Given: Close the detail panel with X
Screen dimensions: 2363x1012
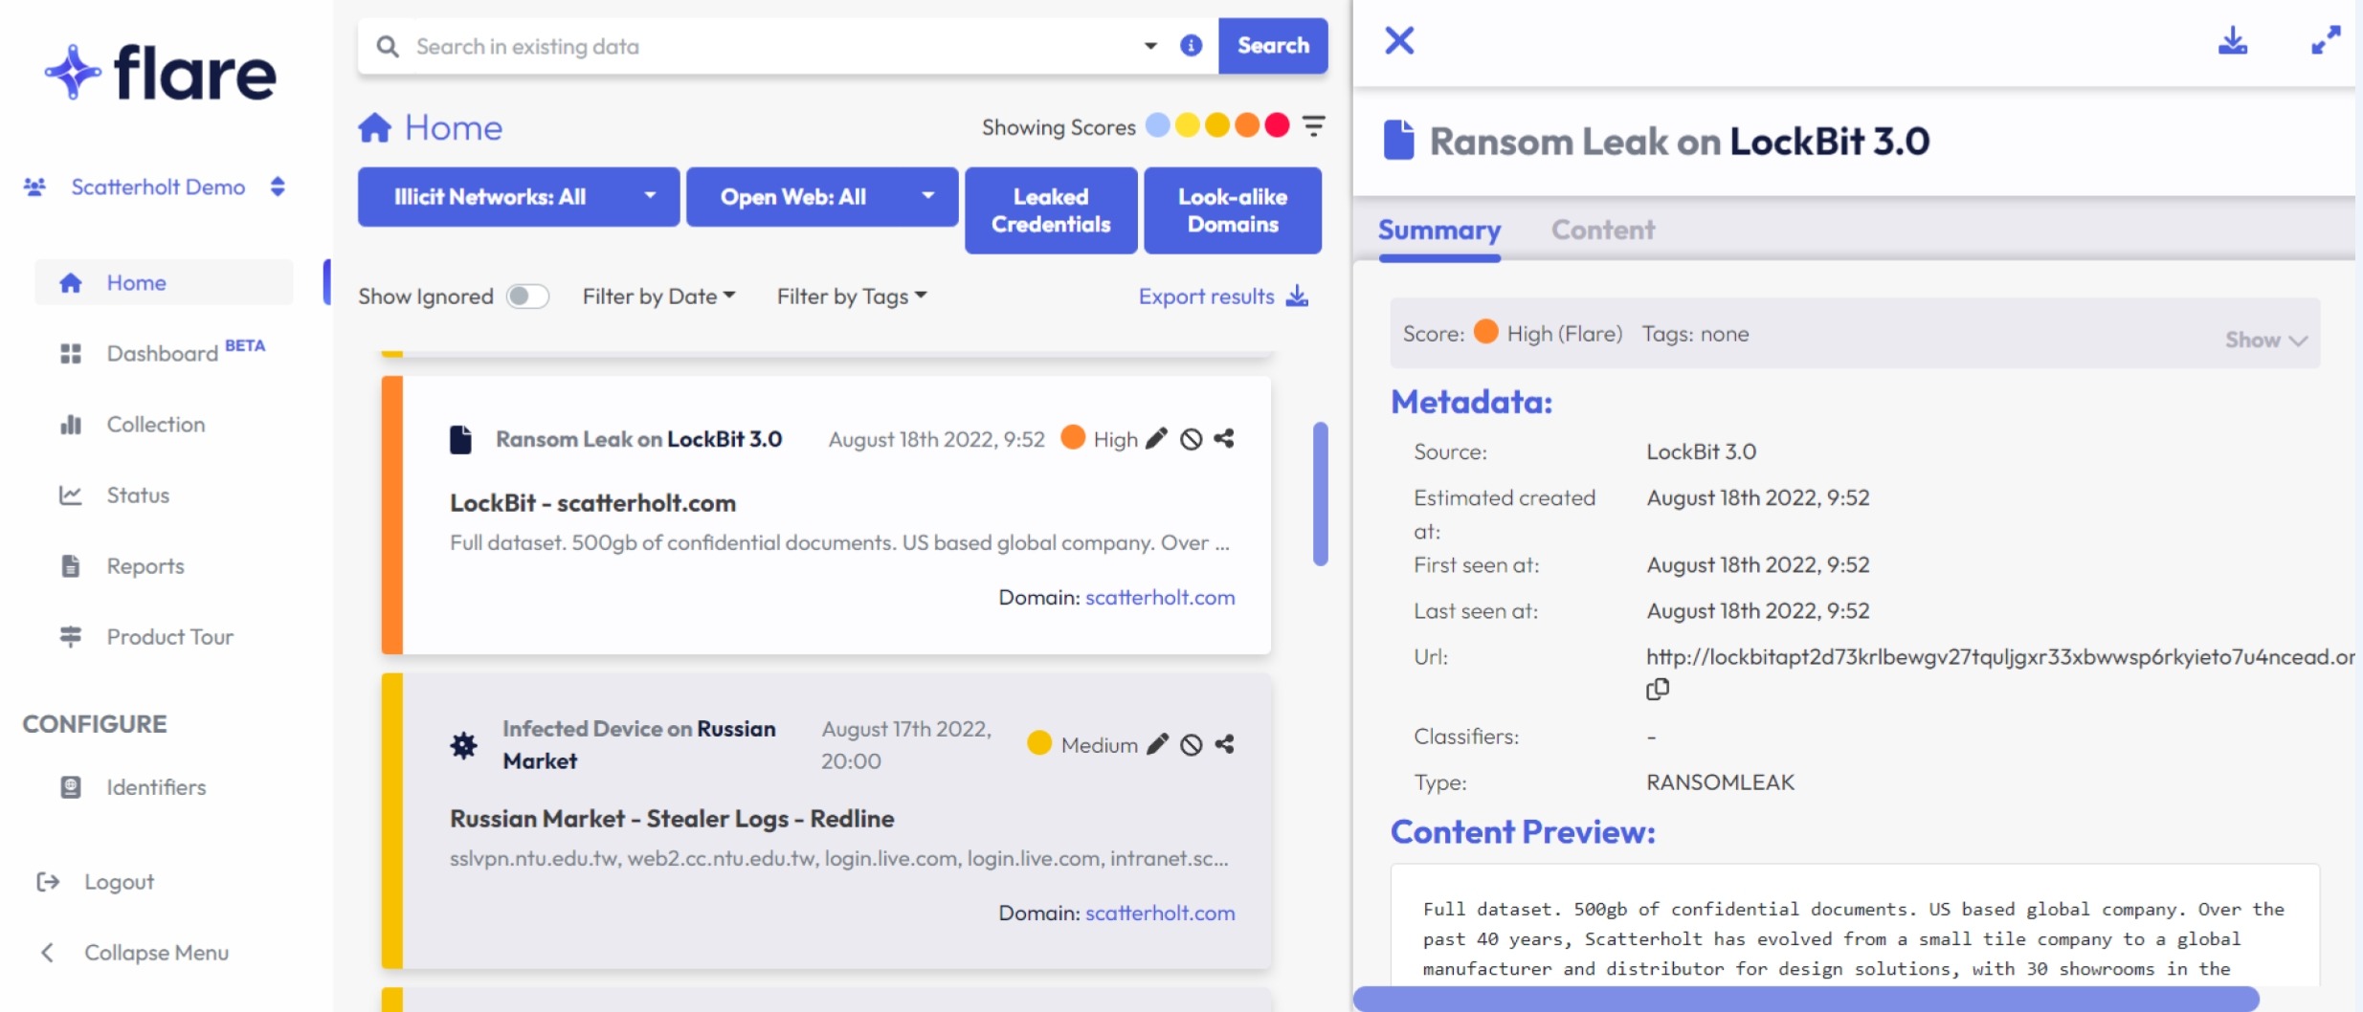Looking at the screenshot, I should point(1399,40).
